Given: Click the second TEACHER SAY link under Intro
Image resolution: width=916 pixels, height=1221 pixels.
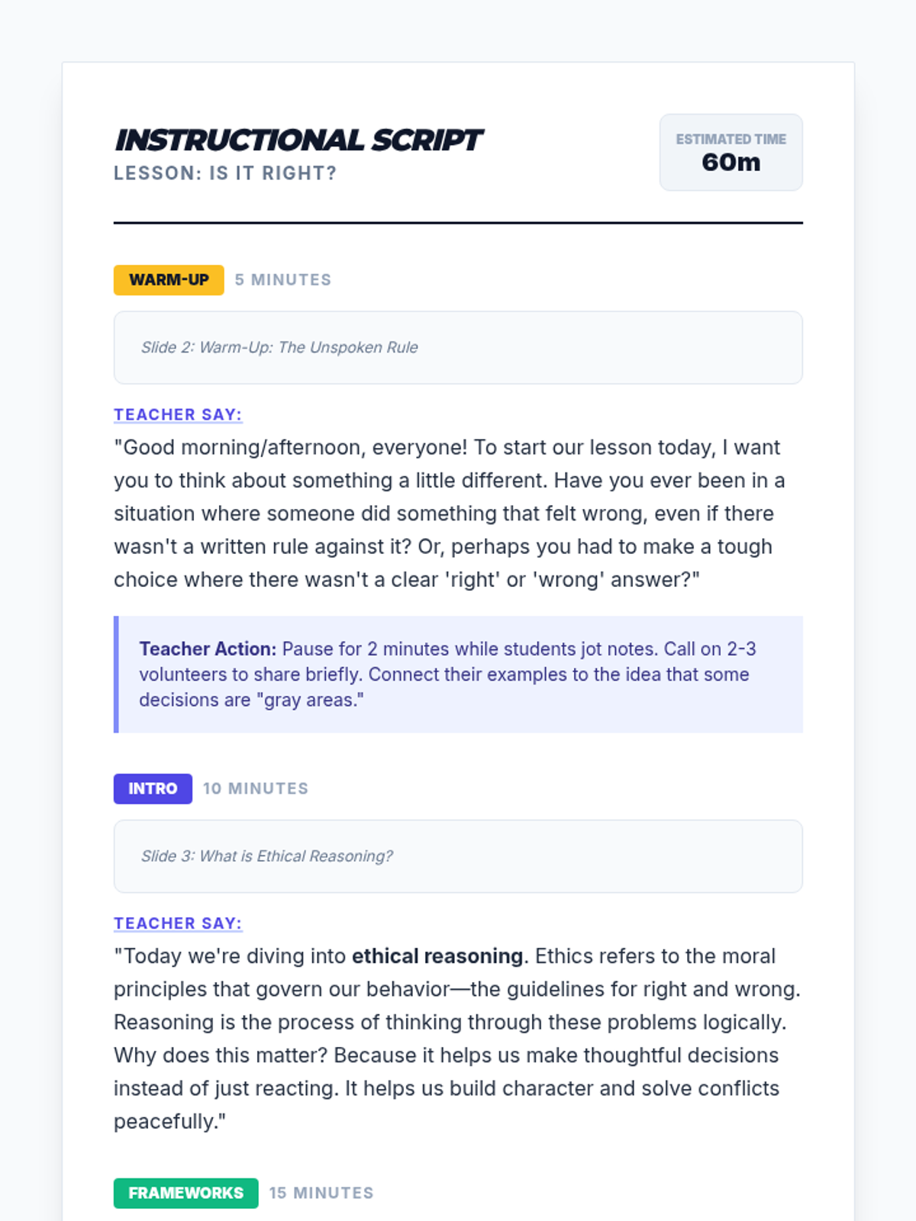Looking at the screenshot, I should coord(178,923).
